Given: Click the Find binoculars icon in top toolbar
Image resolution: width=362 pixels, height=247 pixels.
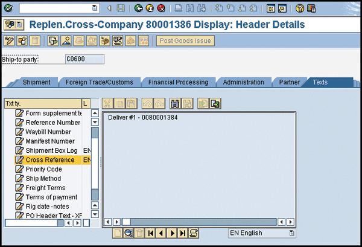Looking at the screenshot, I should 190,8.
